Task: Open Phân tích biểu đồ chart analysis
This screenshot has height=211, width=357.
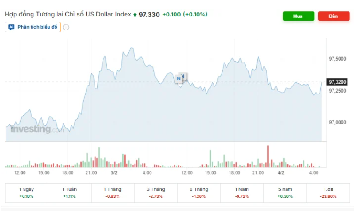Action: click(x=37, y=27)
